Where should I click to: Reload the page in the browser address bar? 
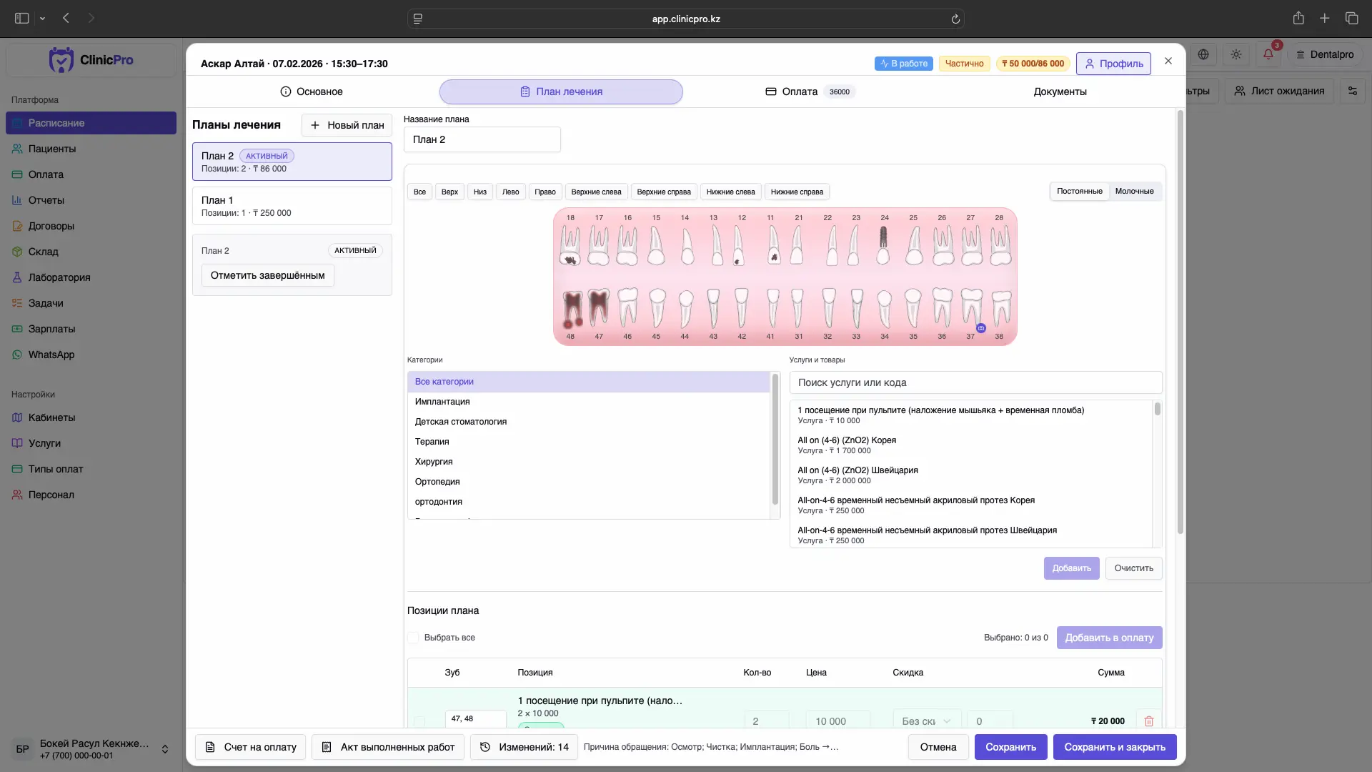tap(955, 19)
